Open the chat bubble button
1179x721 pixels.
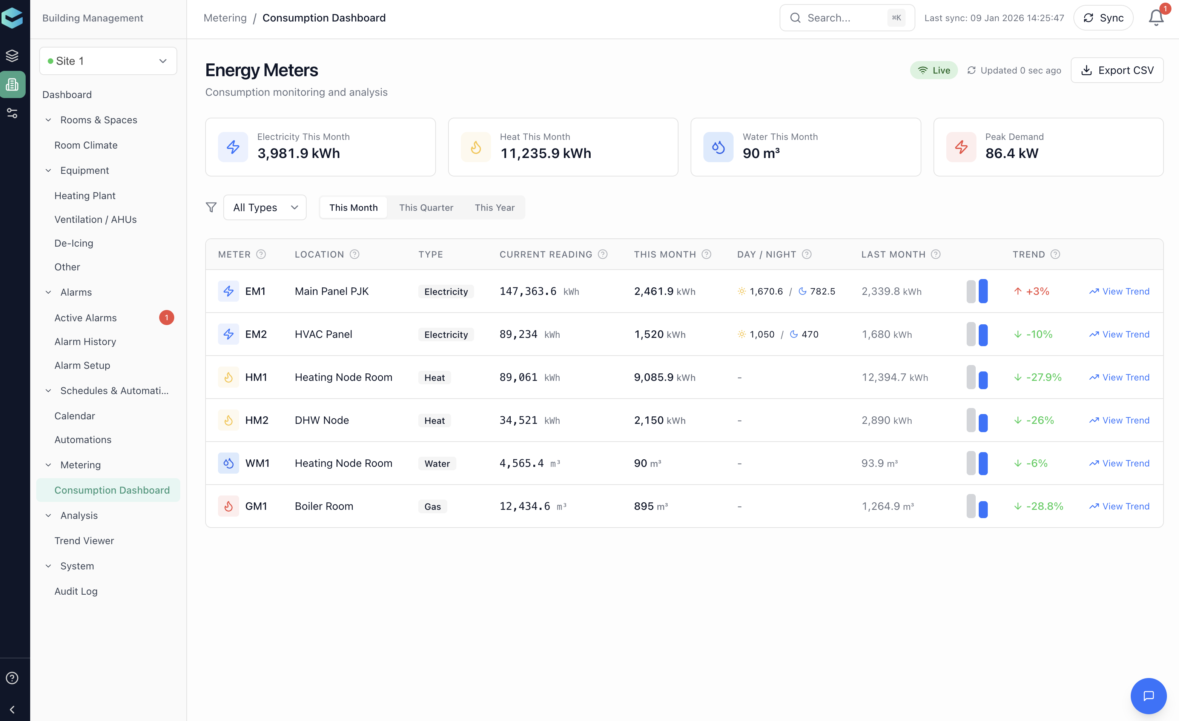coord(1148,695)
